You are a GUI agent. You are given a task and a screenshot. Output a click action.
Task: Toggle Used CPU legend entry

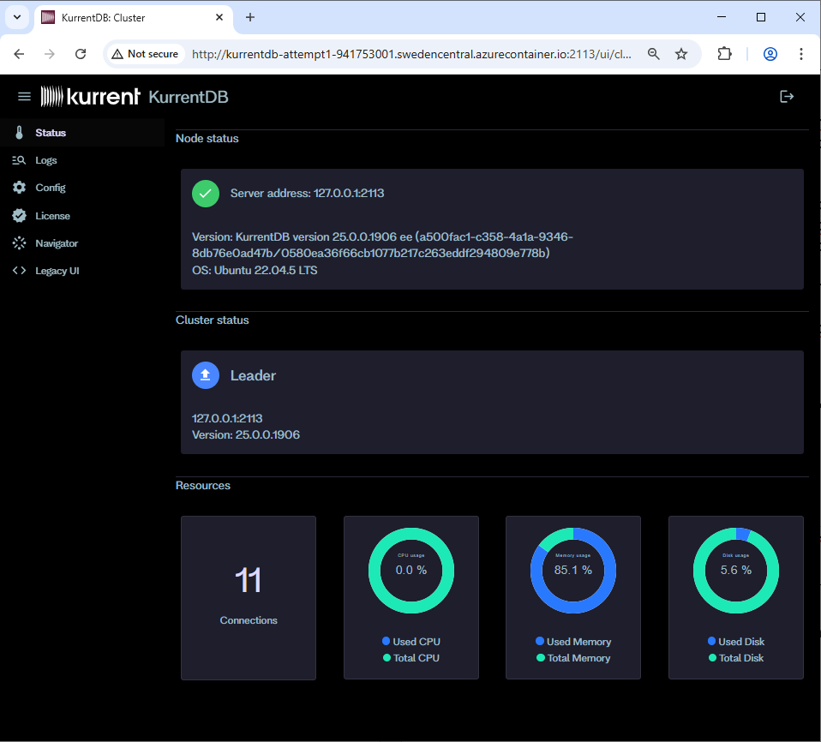point(411,642)
